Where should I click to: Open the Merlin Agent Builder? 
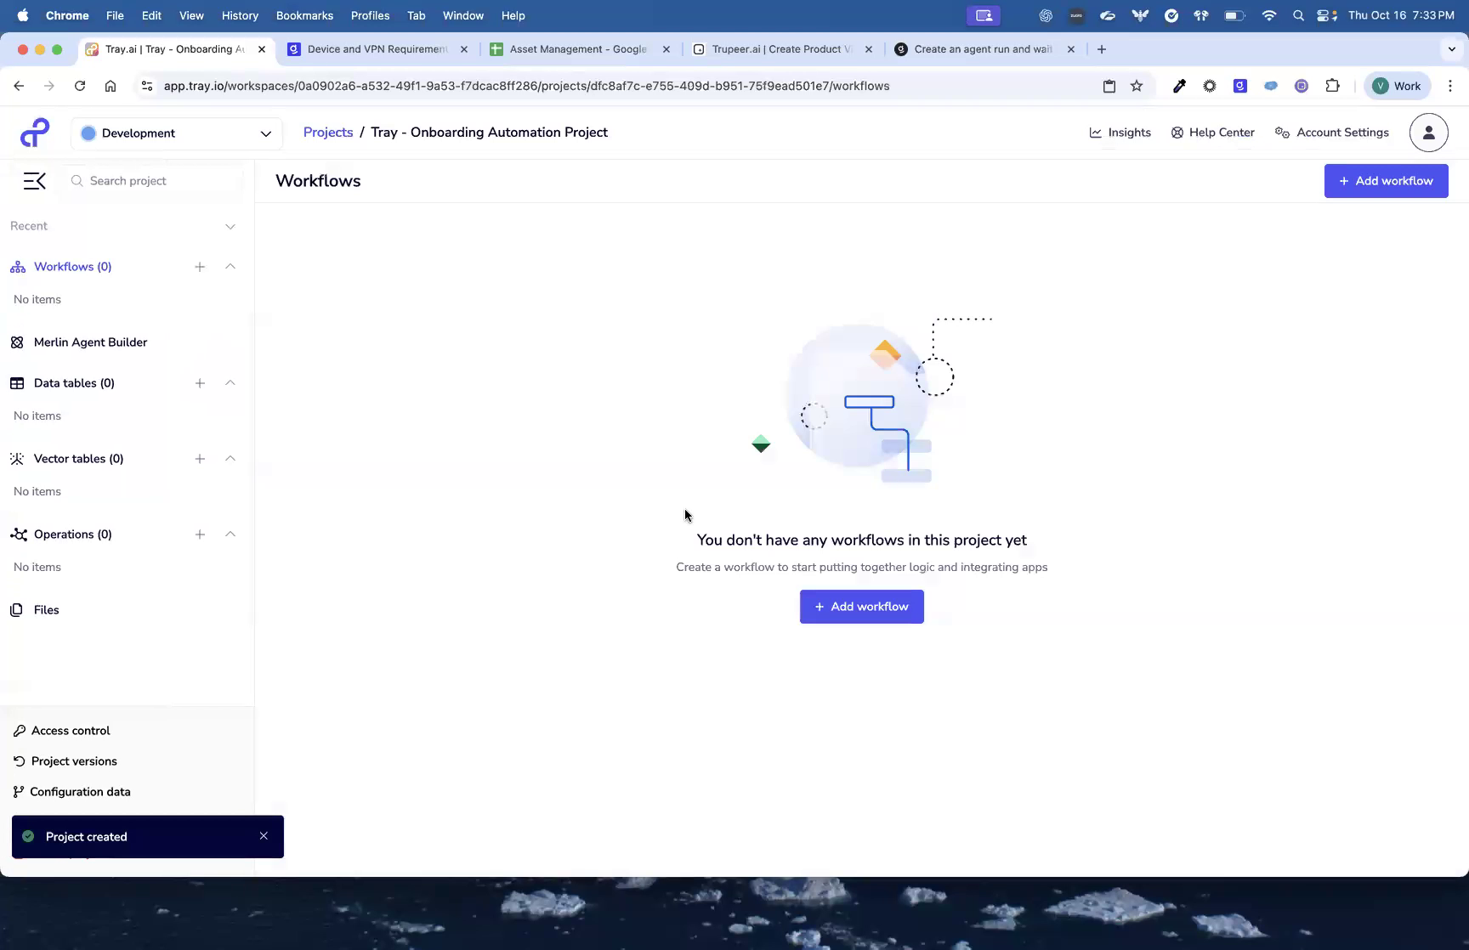tap(89, 342)
